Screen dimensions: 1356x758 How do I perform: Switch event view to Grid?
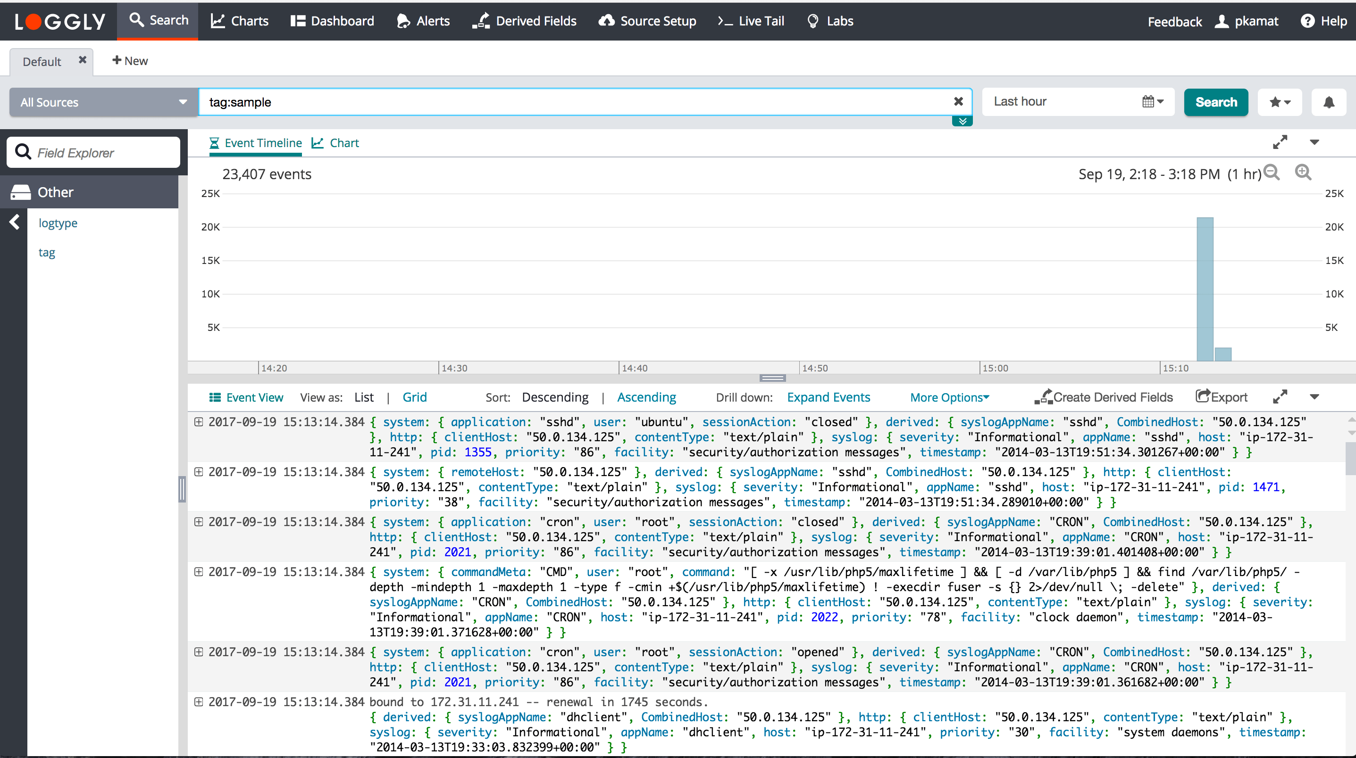[414, 397]
